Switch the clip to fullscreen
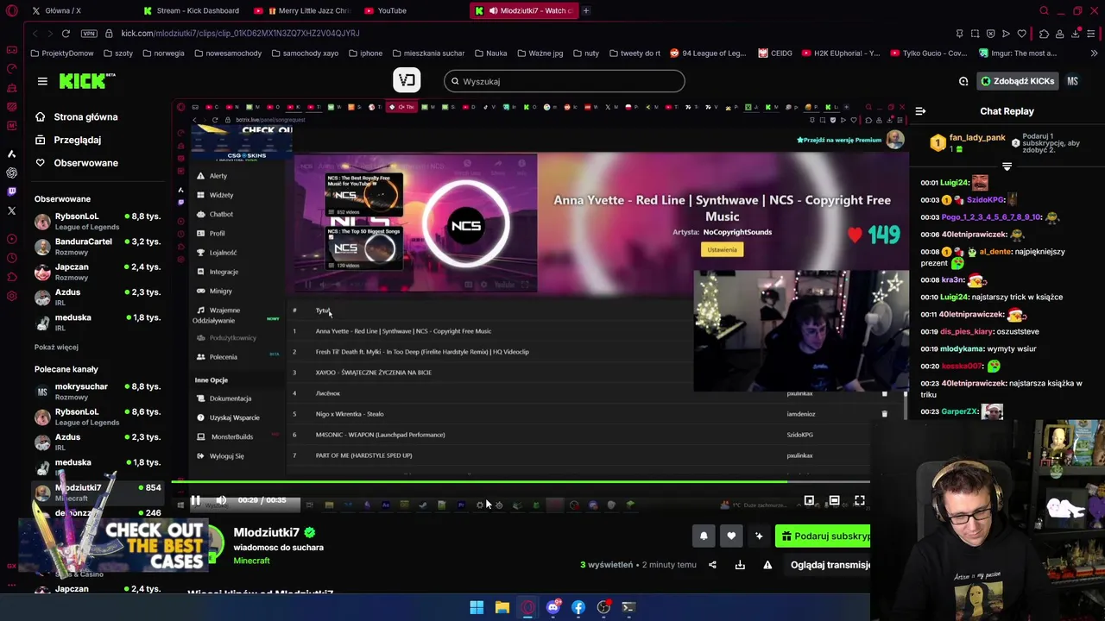 860,500
